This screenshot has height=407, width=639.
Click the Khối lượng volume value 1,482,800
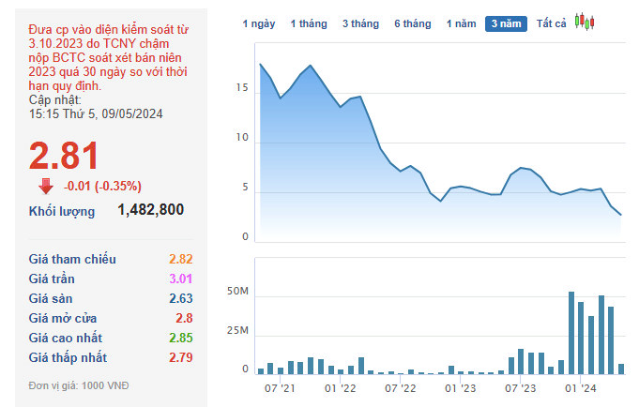coord(151,210)
